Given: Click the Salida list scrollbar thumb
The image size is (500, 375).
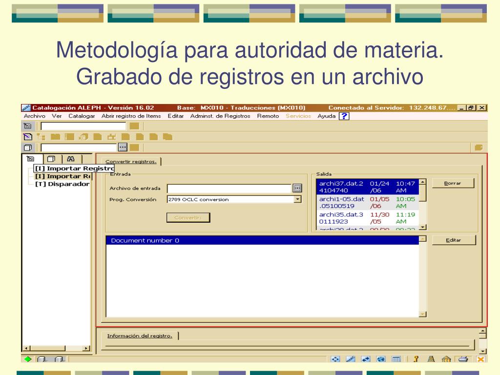Looking at the screenshot, I should (x=422, y=193).
